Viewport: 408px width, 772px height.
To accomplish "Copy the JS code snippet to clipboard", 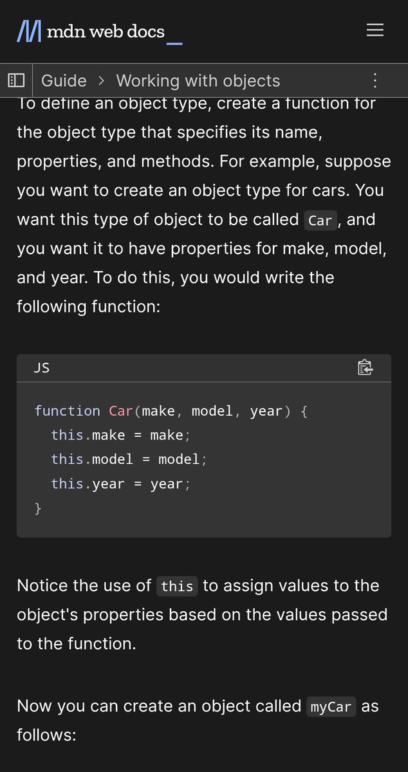I will click(365, 367).
